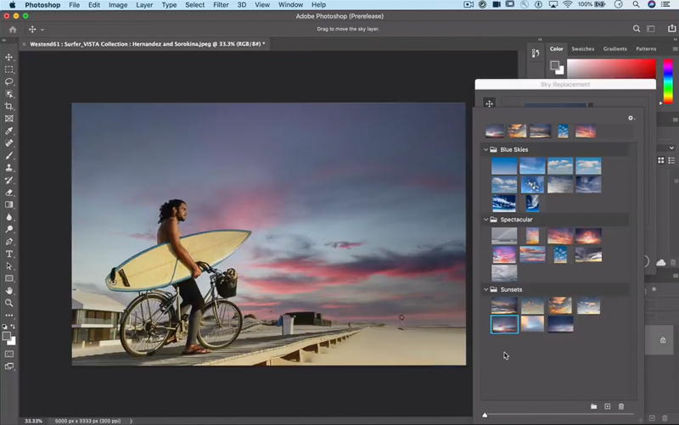Select the Lasso tool
The width and height of the screenshot is (679, 425).
[9, 82]
